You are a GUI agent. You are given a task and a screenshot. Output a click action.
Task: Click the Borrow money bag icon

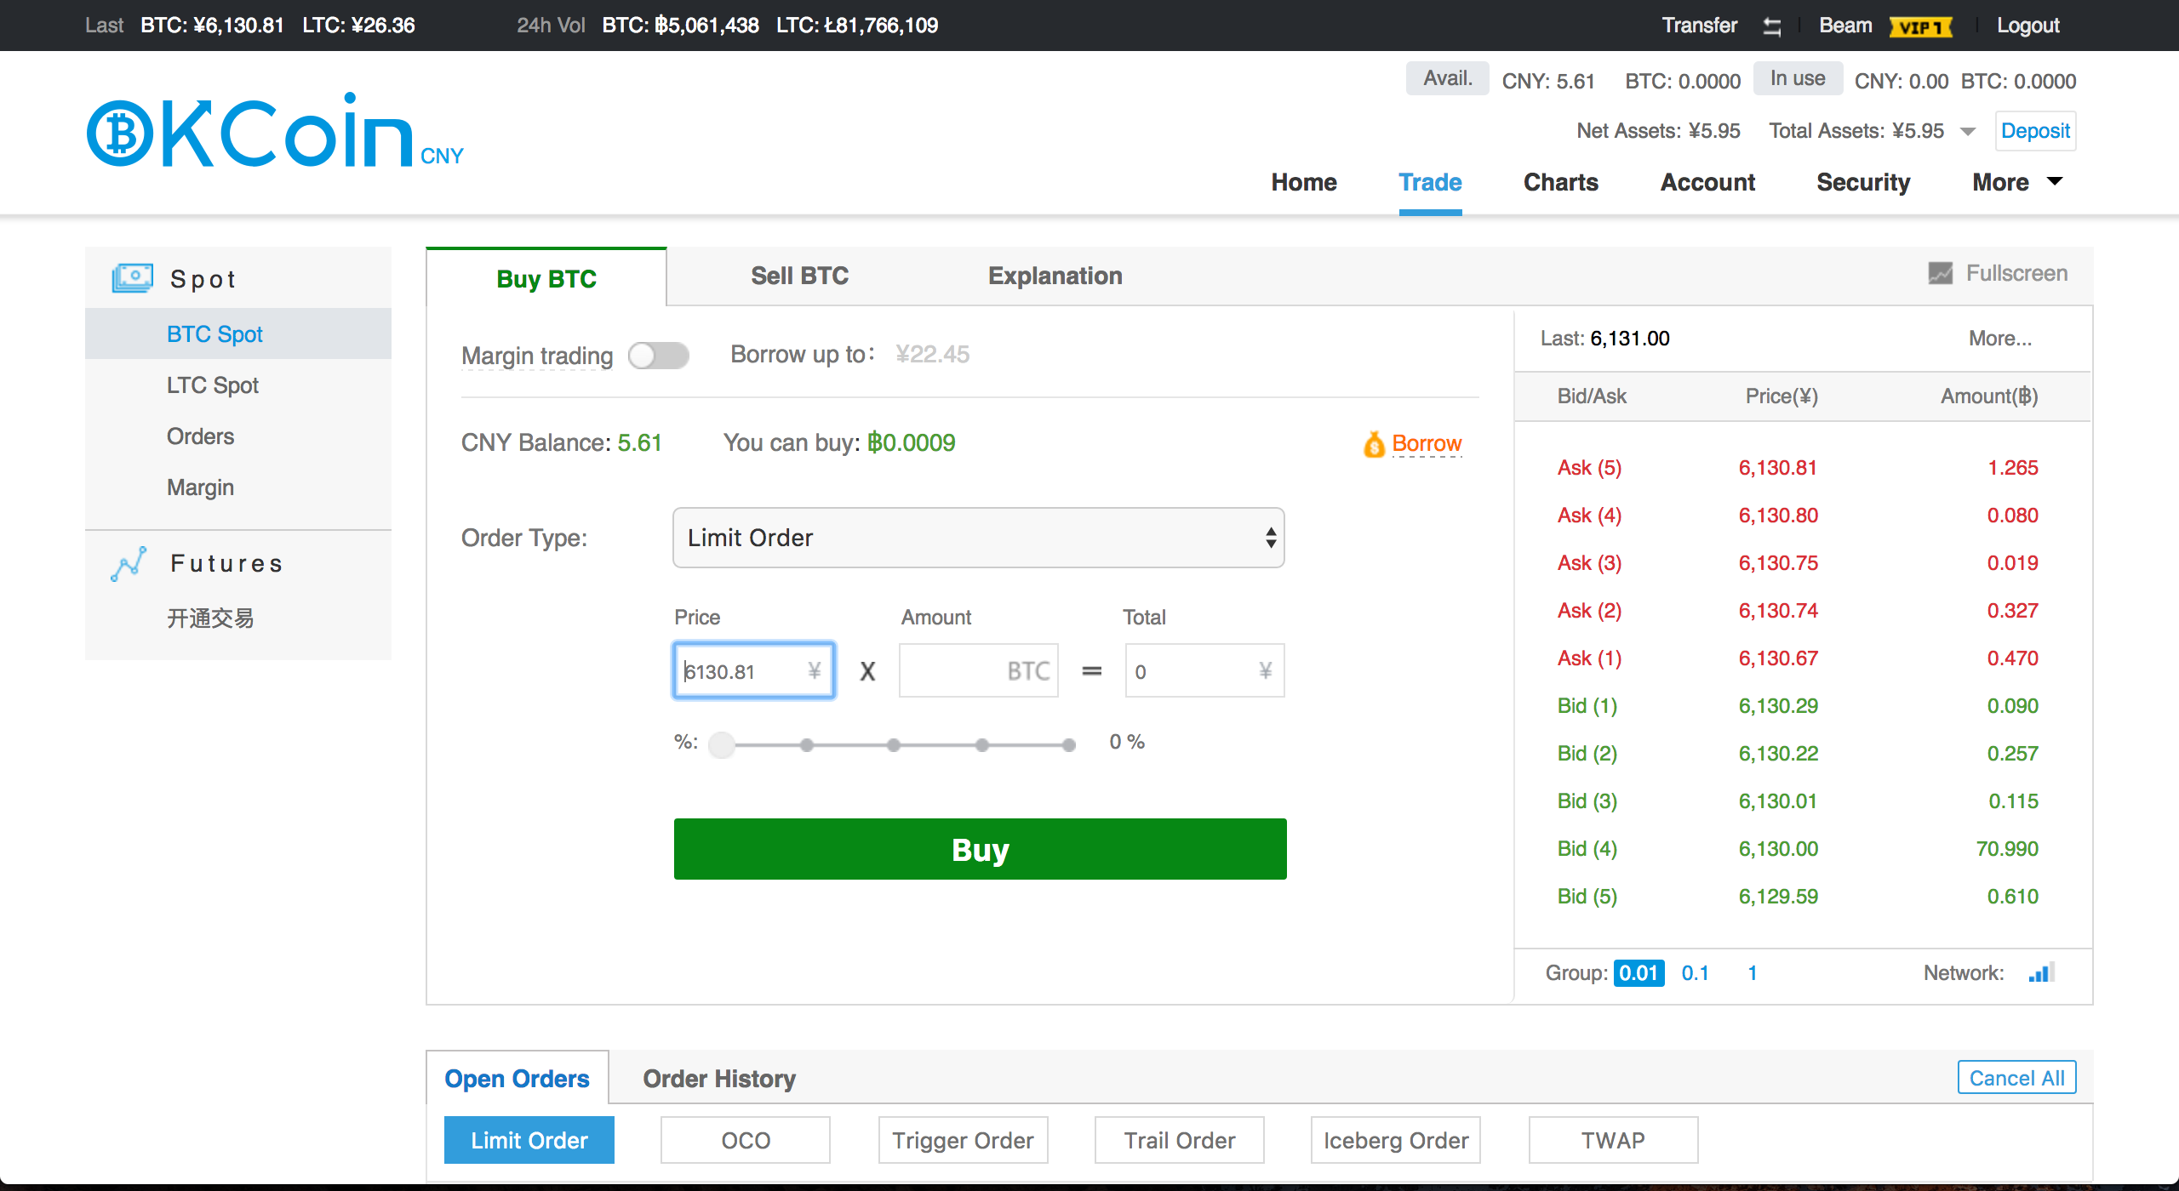[1374, 444]
